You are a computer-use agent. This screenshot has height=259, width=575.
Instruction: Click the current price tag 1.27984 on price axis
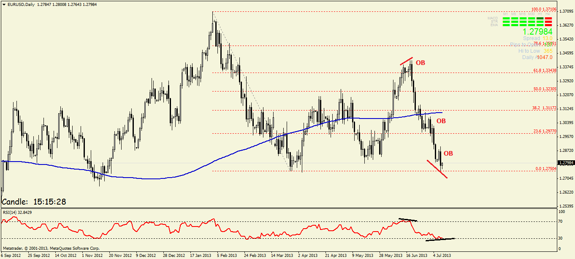click(x=566, y=162)
